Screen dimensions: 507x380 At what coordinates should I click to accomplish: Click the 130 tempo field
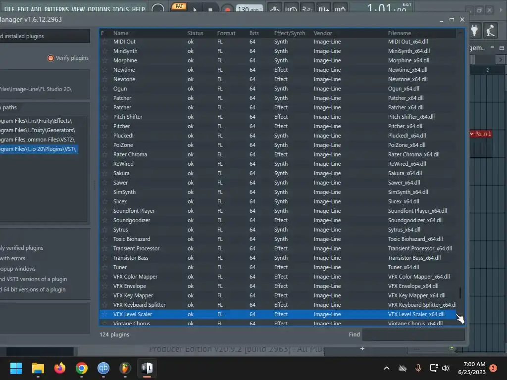click(x=249, y=9)
